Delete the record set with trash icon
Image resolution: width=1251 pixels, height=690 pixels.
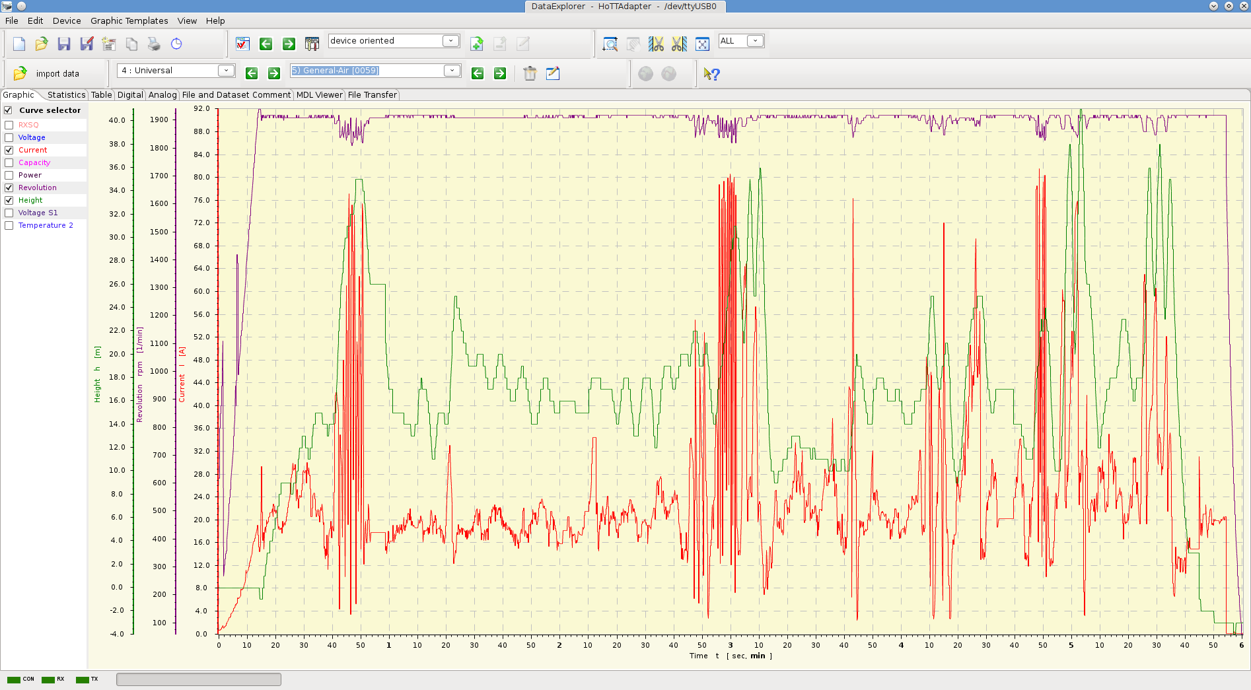point(530,73)
